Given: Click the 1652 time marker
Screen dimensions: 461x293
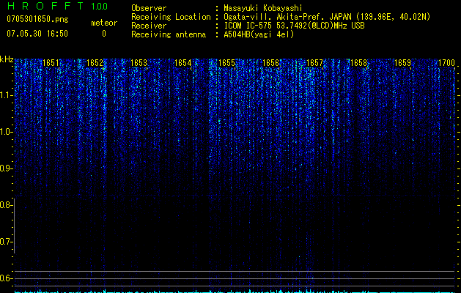Looking at the screenshot, I should point(95,63).
